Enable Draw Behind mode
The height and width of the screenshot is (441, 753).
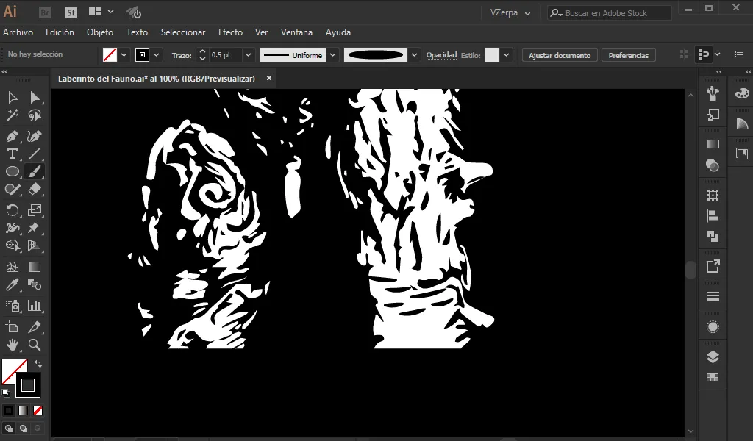click(x=23, y=428)
